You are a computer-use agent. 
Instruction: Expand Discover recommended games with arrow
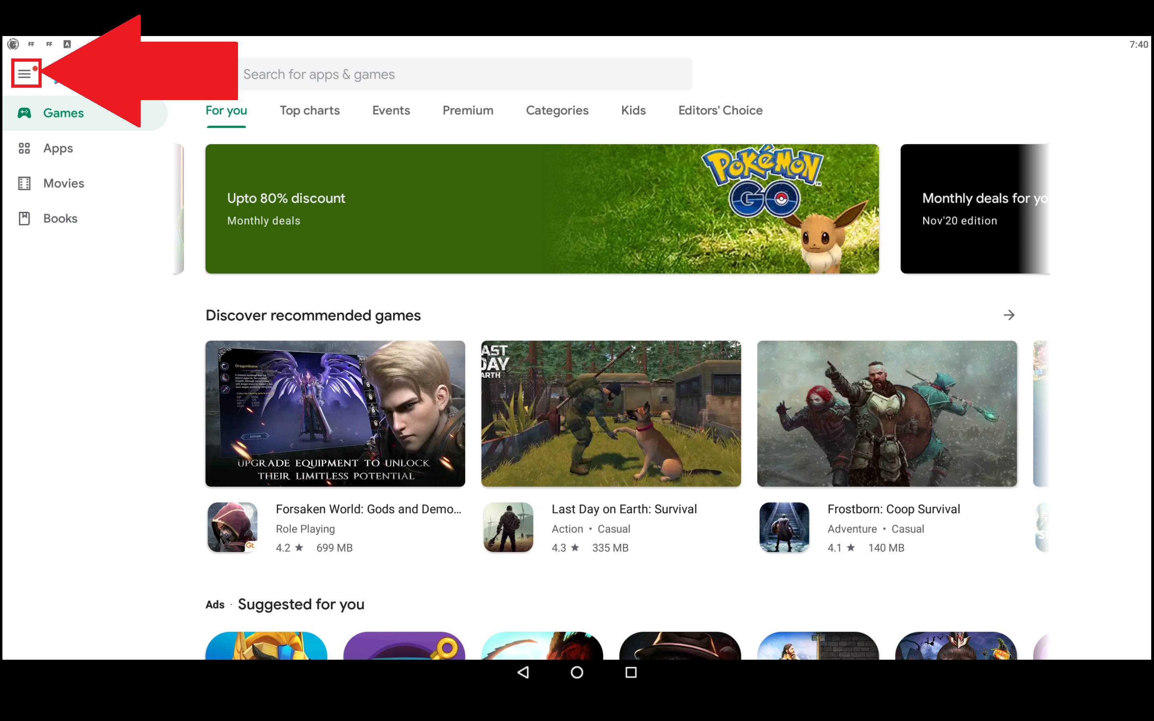[1009, 315]
